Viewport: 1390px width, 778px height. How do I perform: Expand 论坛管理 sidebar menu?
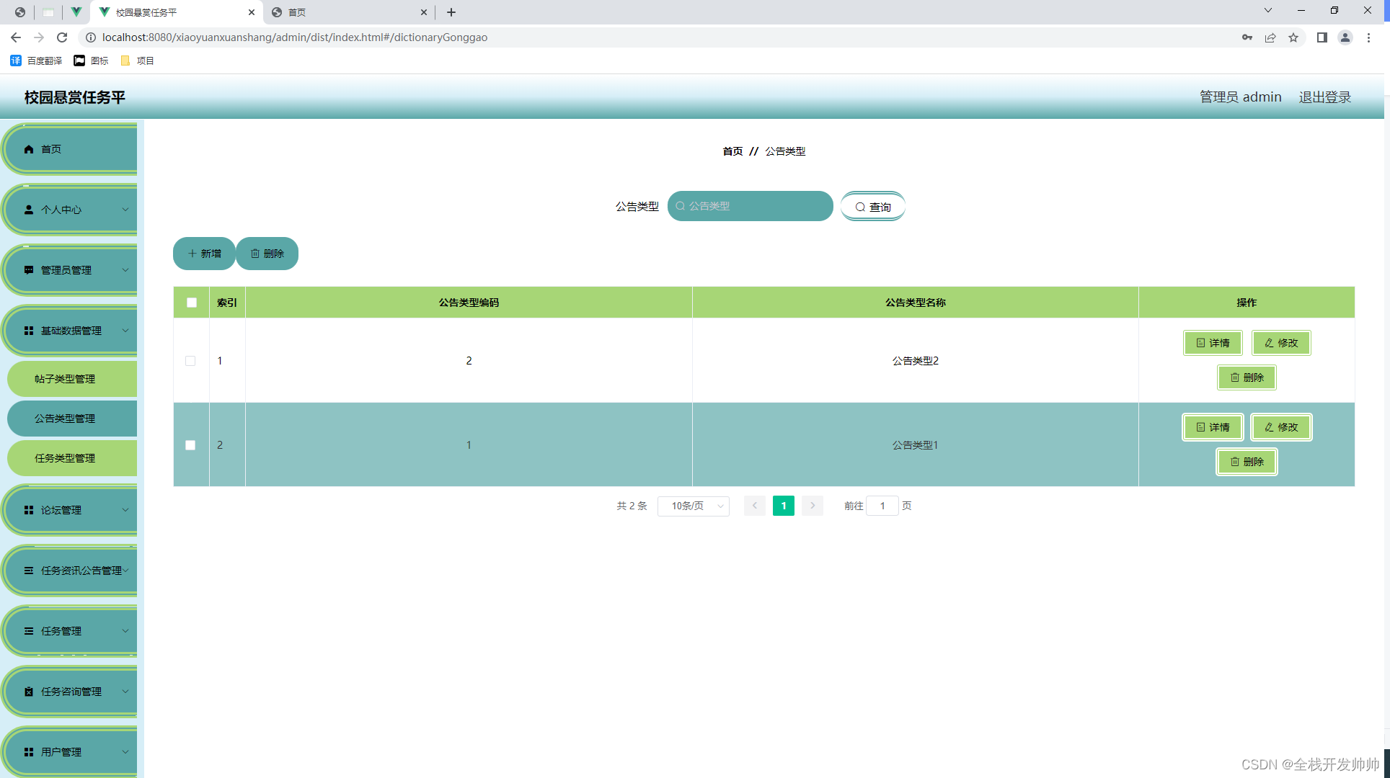coord(71,509)
